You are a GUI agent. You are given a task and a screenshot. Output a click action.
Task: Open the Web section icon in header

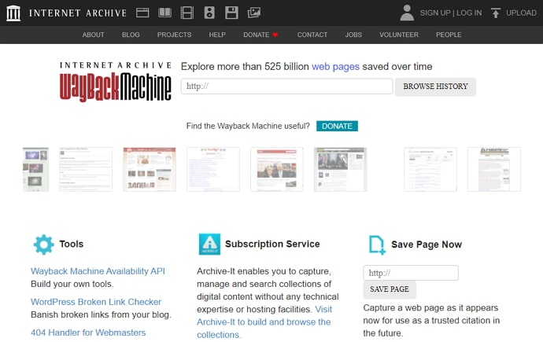(142, 13)
